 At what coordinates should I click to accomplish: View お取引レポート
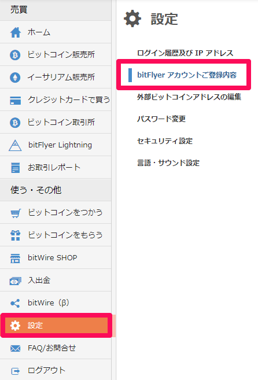pos(56,167)
